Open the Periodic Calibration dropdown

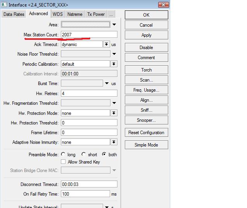114,64
